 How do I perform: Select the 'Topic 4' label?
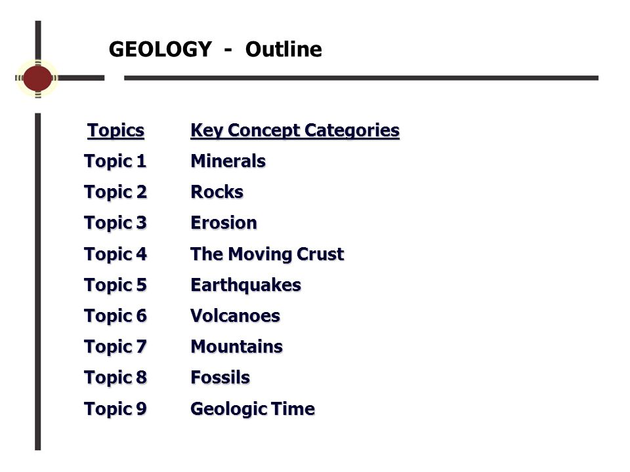click(x=115, y=255)
